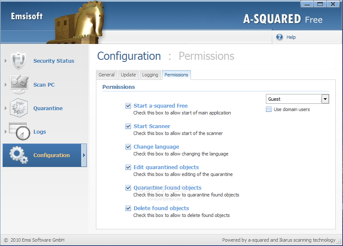Click the Change language label

coord(156,147)
